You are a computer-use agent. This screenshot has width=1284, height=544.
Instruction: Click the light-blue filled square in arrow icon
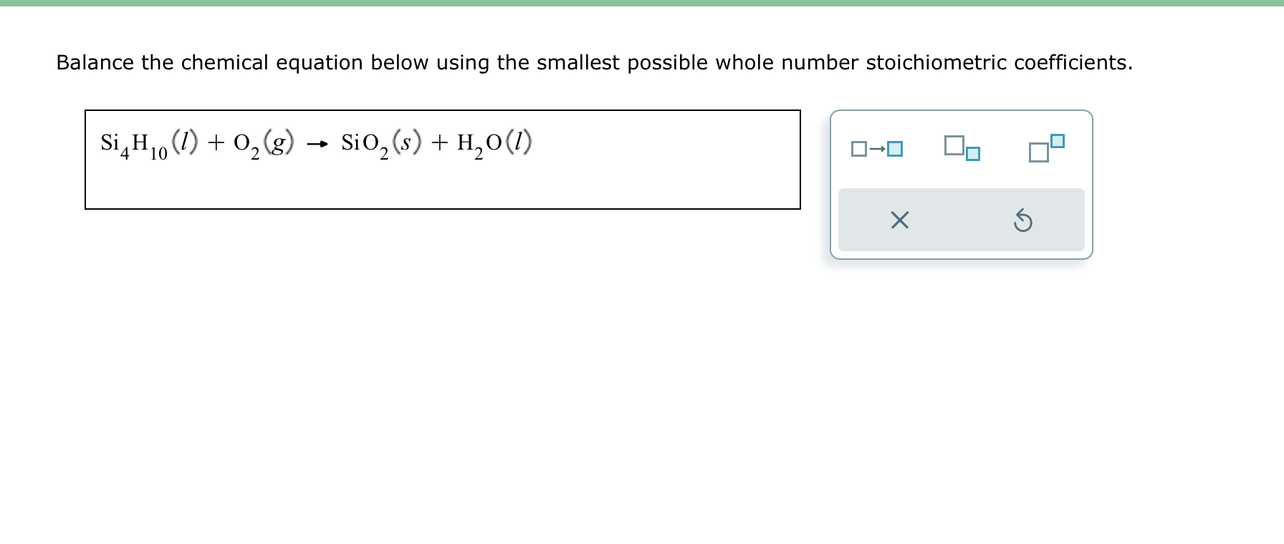(x=895, y=149)
